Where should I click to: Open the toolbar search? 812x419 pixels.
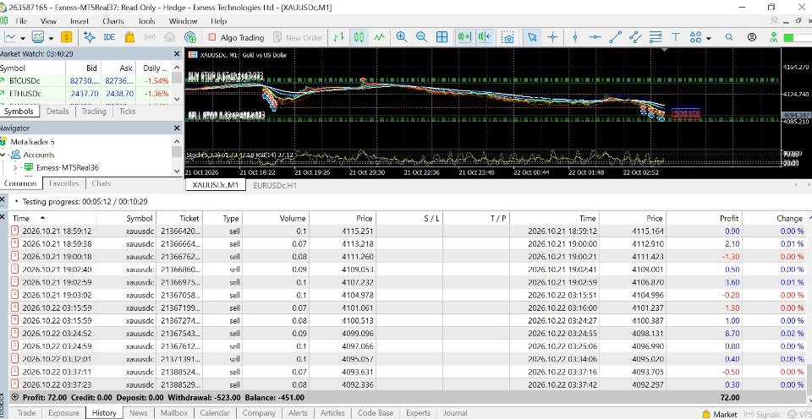point(729,37)
